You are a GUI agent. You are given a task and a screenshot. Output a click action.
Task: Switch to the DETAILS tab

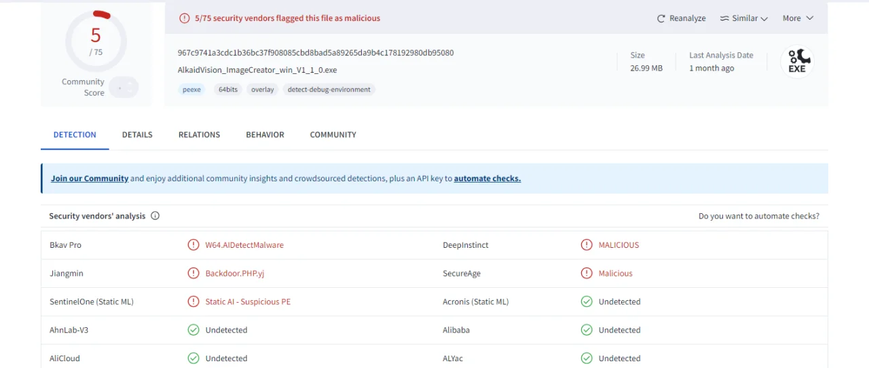(137, 134)
